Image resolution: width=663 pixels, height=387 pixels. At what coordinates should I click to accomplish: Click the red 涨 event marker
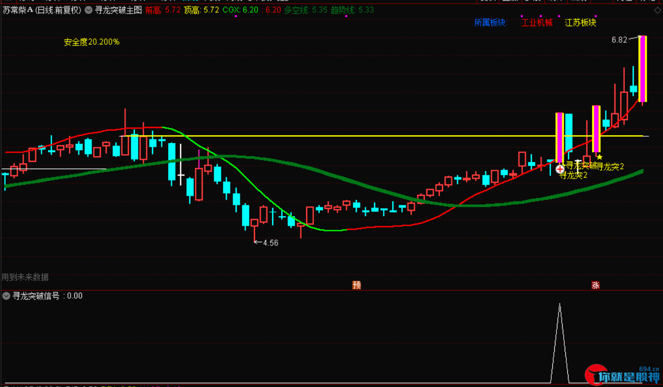pos(595,285)
